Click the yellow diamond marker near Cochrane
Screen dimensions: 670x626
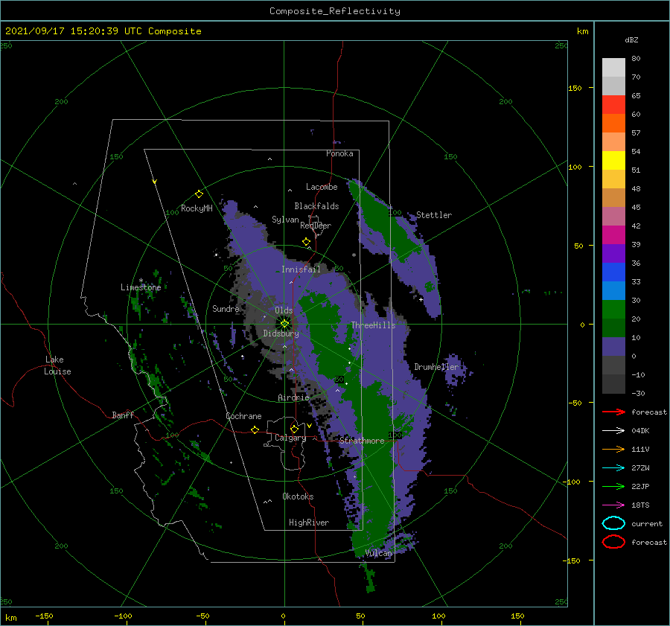(x=255, y=429)
